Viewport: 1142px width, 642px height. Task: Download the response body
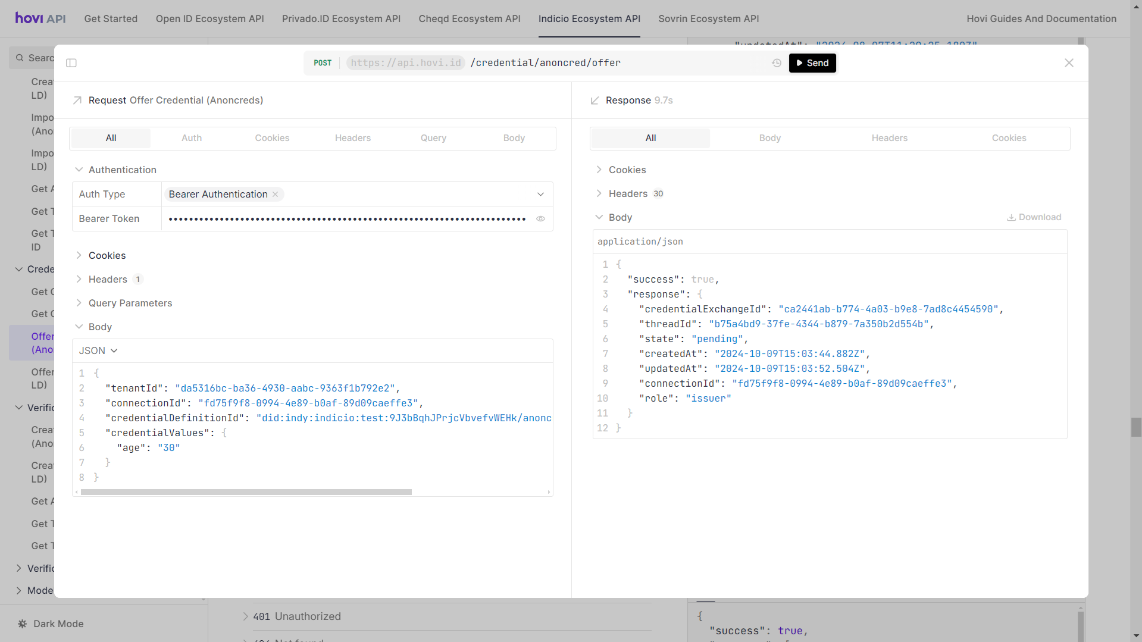(x=1034, y=217)
